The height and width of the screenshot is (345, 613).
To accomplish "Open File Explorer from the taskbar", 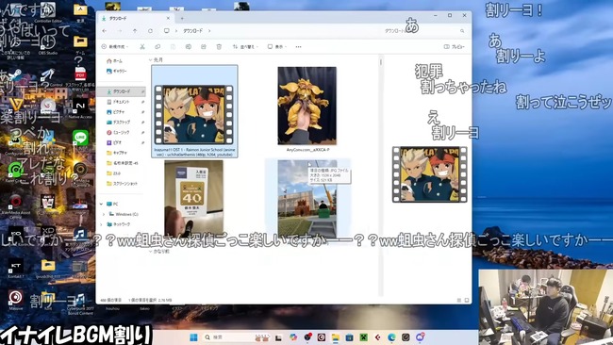I will [x=336, y=337].
